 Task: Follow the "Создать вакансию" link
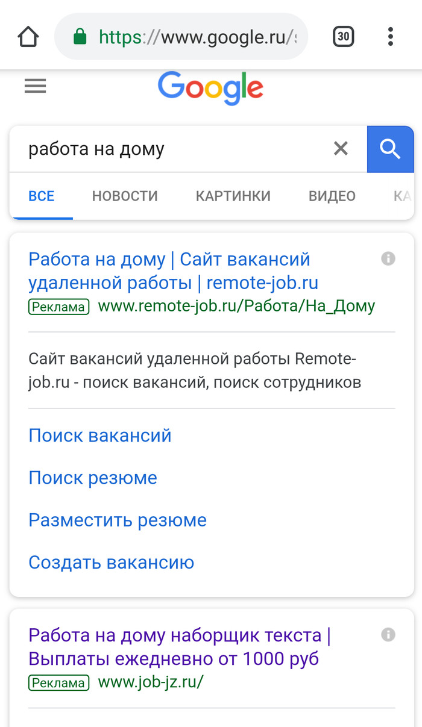click(112, 562)
